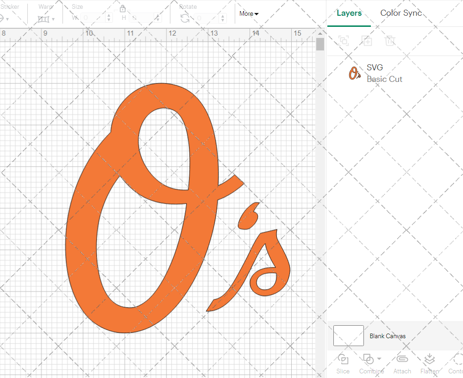Viewport: 463px width, 378px height.
Task: Click the Slice tool icon
Action: pos(343,359)
